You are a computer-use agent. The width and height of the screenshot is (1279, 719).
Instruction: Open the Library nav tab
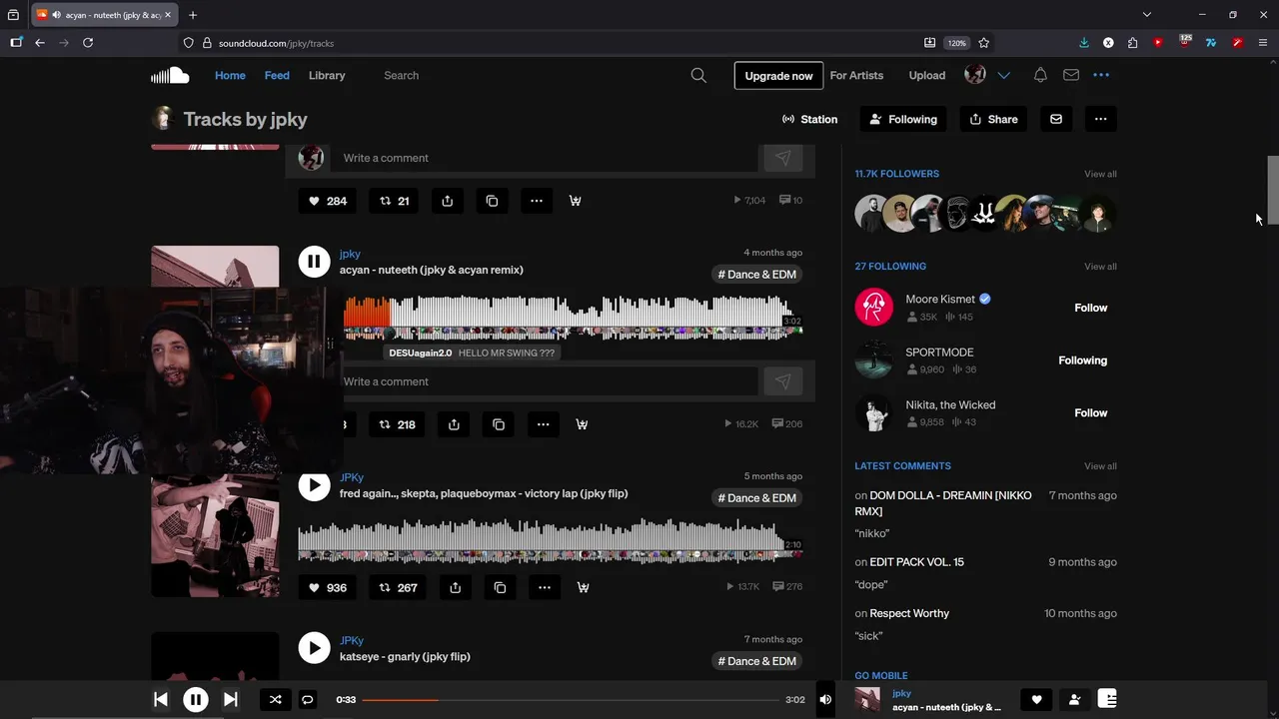point(327,75)
